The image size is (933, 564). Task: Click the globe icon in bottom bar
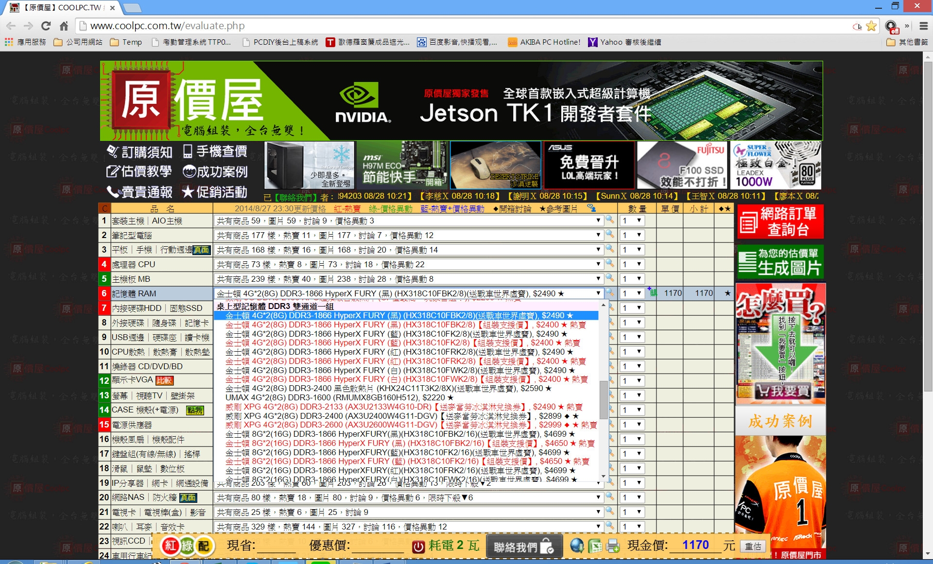pos(577,546)
